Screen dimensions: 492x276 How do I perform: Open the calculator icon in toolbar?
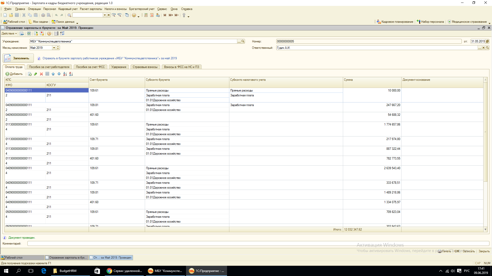pyautogui.click(x=146, y=15)
